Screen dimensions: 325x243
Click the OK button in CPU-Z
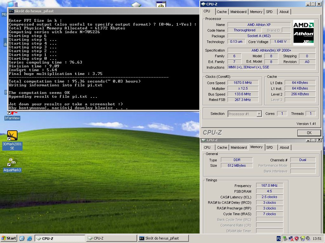pos(309,133)
